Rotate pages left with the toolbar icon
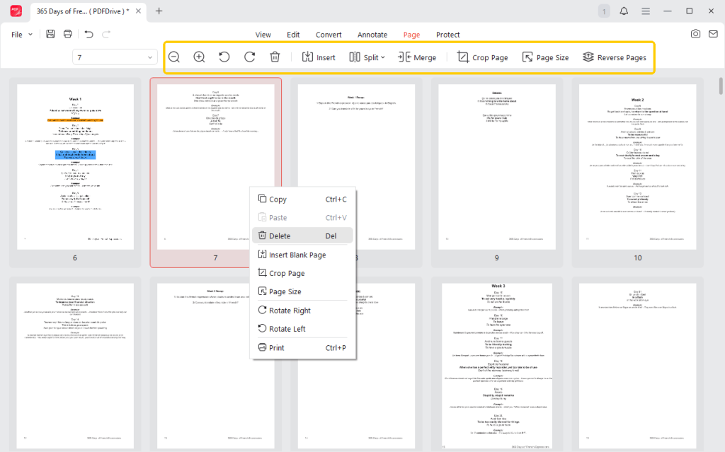725x452 pixels. click(224, 57)
